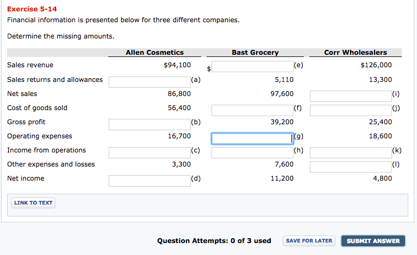This screenshot has width=417, height=255.
Task: Click the 13,300 sales returns value
Action: pyautogui.click(x=380, y=80)
